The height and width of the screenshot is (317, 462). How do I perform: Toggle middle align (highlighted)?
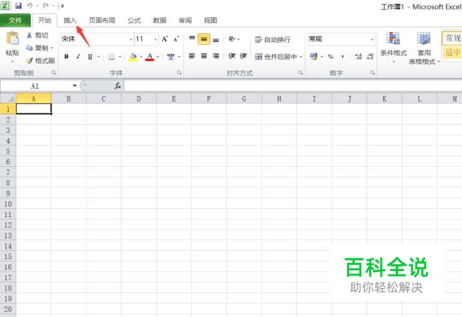[204, 39]
